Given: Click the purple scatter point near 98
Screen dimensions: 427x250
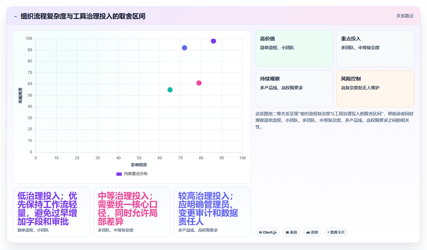Looking at the screenshot, I should pyautogui.click(x=213, y=41).
